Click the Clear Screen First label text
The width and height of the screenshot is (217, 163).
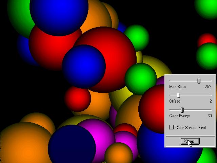pos(191,128)
